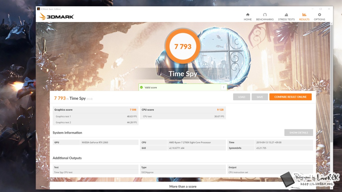Click the 3DMark logo

click(x=56, y=17)
